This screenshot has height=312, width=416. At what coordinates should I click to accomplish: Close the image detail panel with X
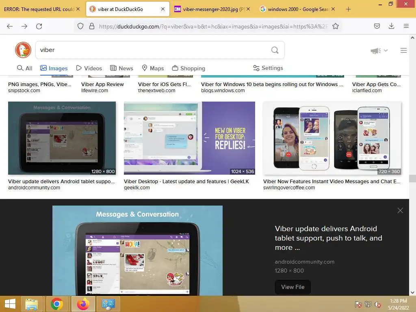[400, 211]
